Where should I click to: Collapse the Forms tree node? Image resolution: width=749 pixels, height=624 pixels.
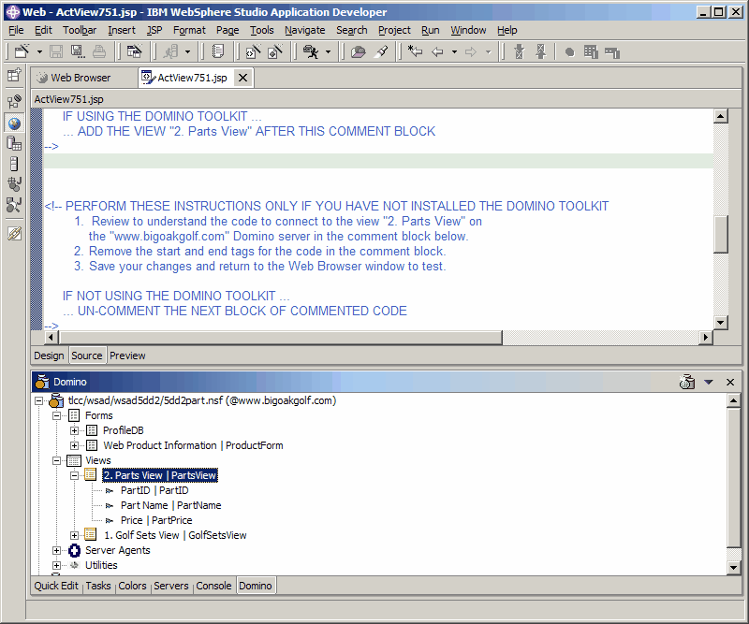click(x=56, y=415)
